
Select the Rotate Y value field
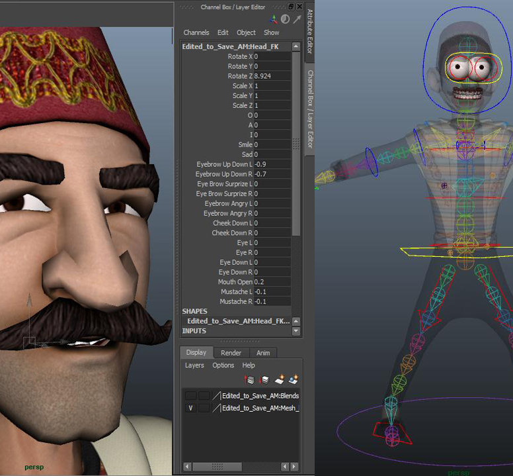pyautogui.click(x=272, y=66)
